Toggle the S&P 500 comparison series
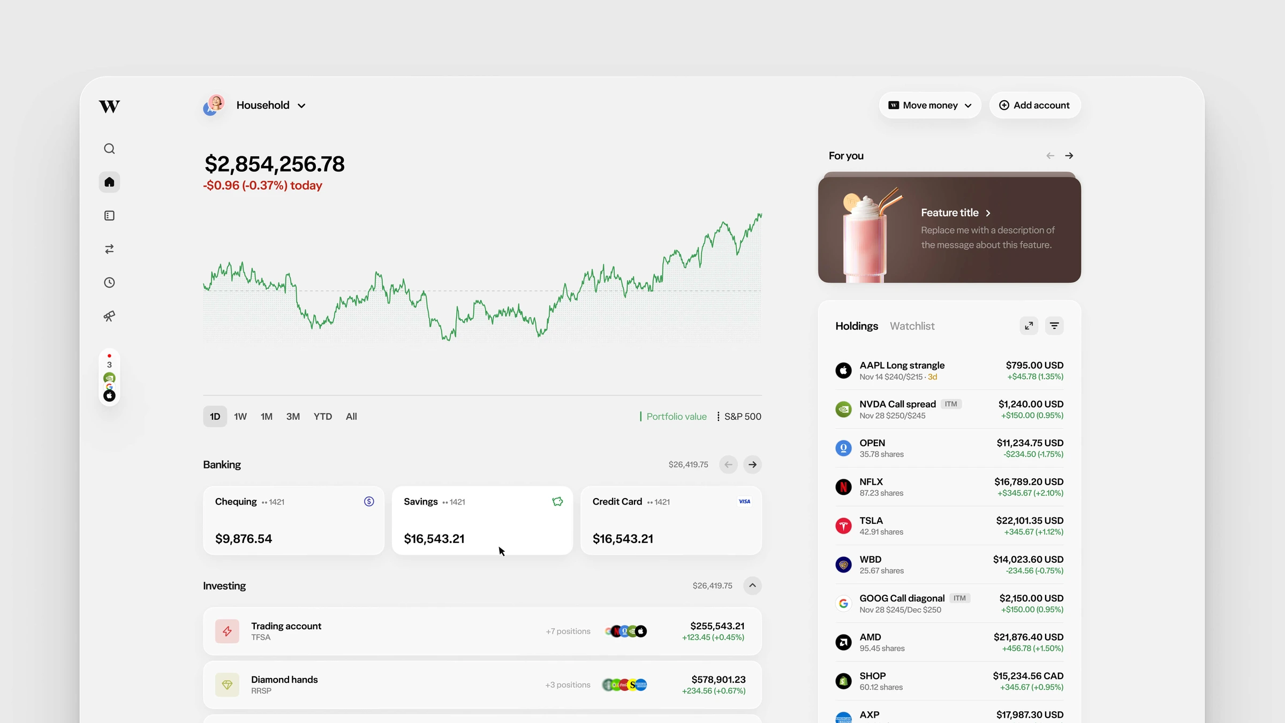This screenshot has height=723, width=1285. click(x=739, y=417)
